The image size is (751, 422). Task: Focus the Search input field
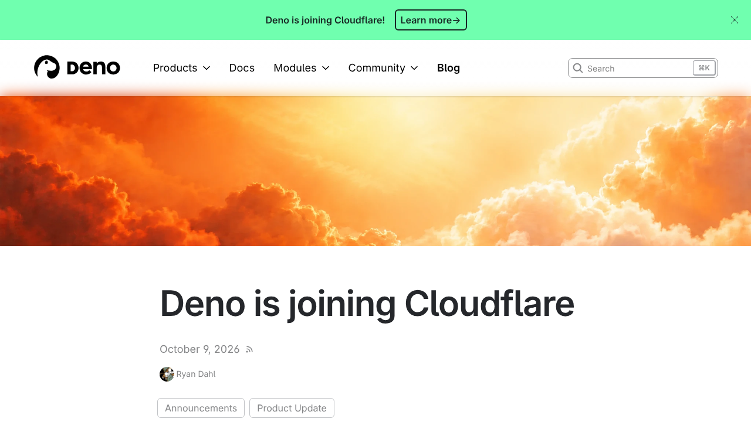tap(643, 68)
